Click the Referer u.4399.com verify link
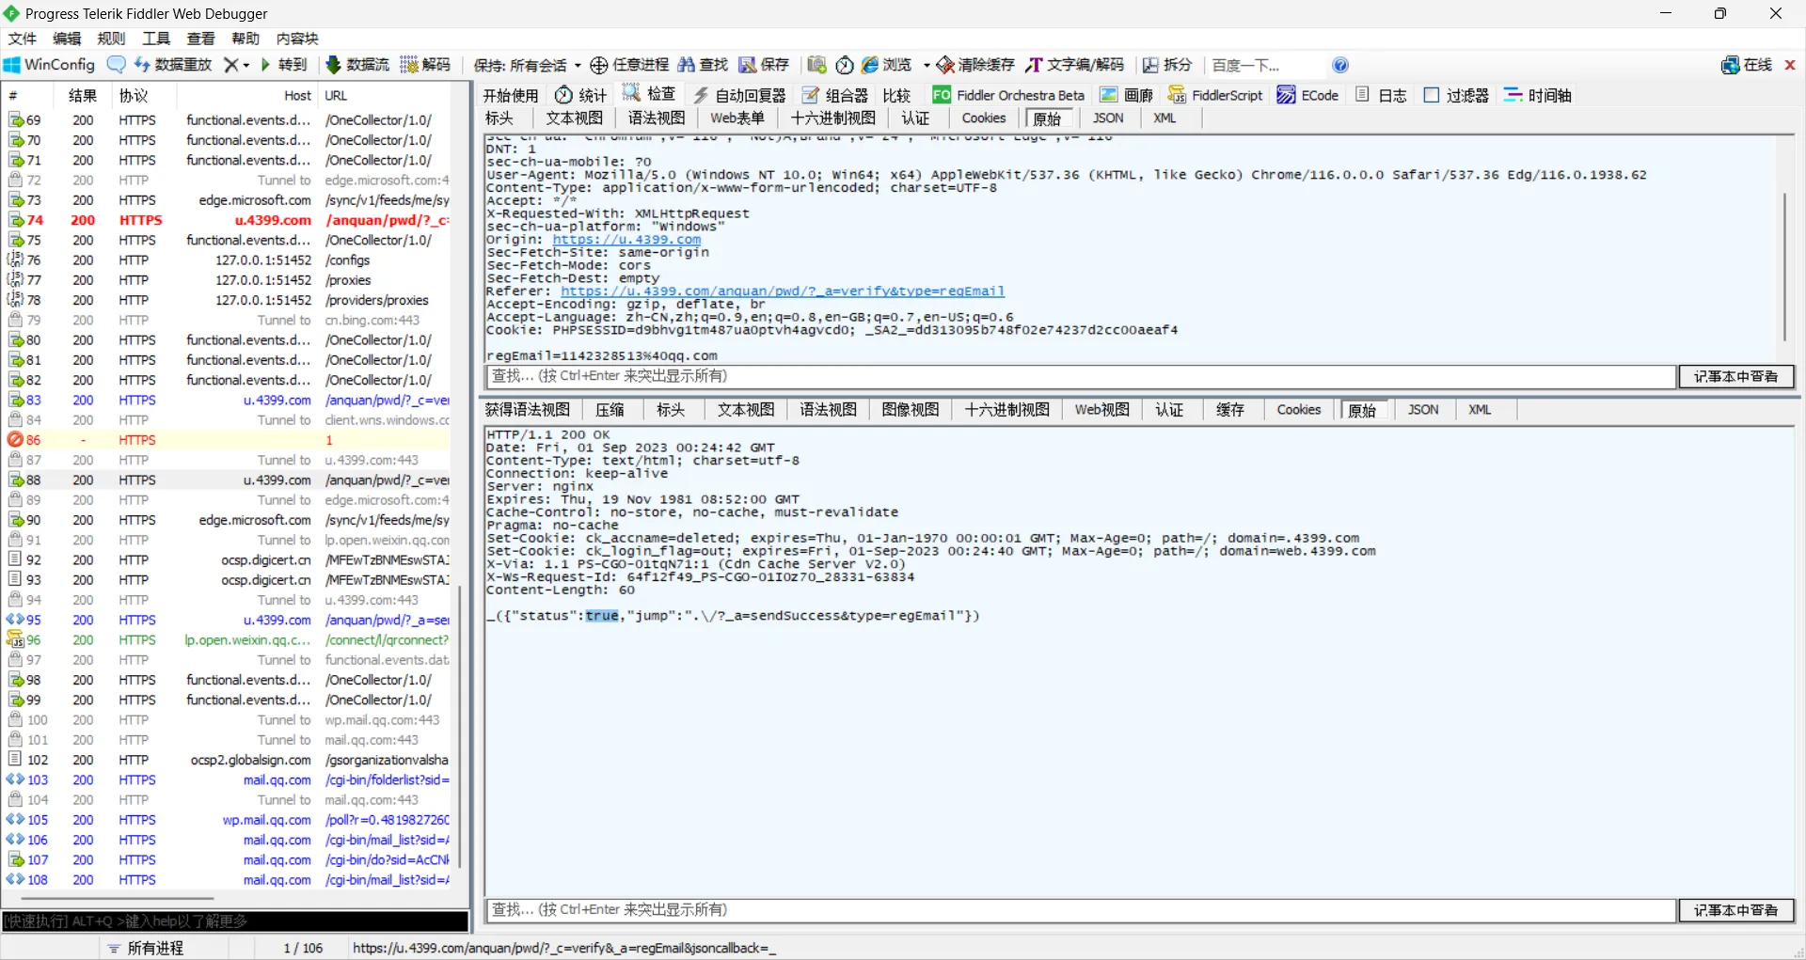Screen dimensions: 1806x960 [783, 291]
